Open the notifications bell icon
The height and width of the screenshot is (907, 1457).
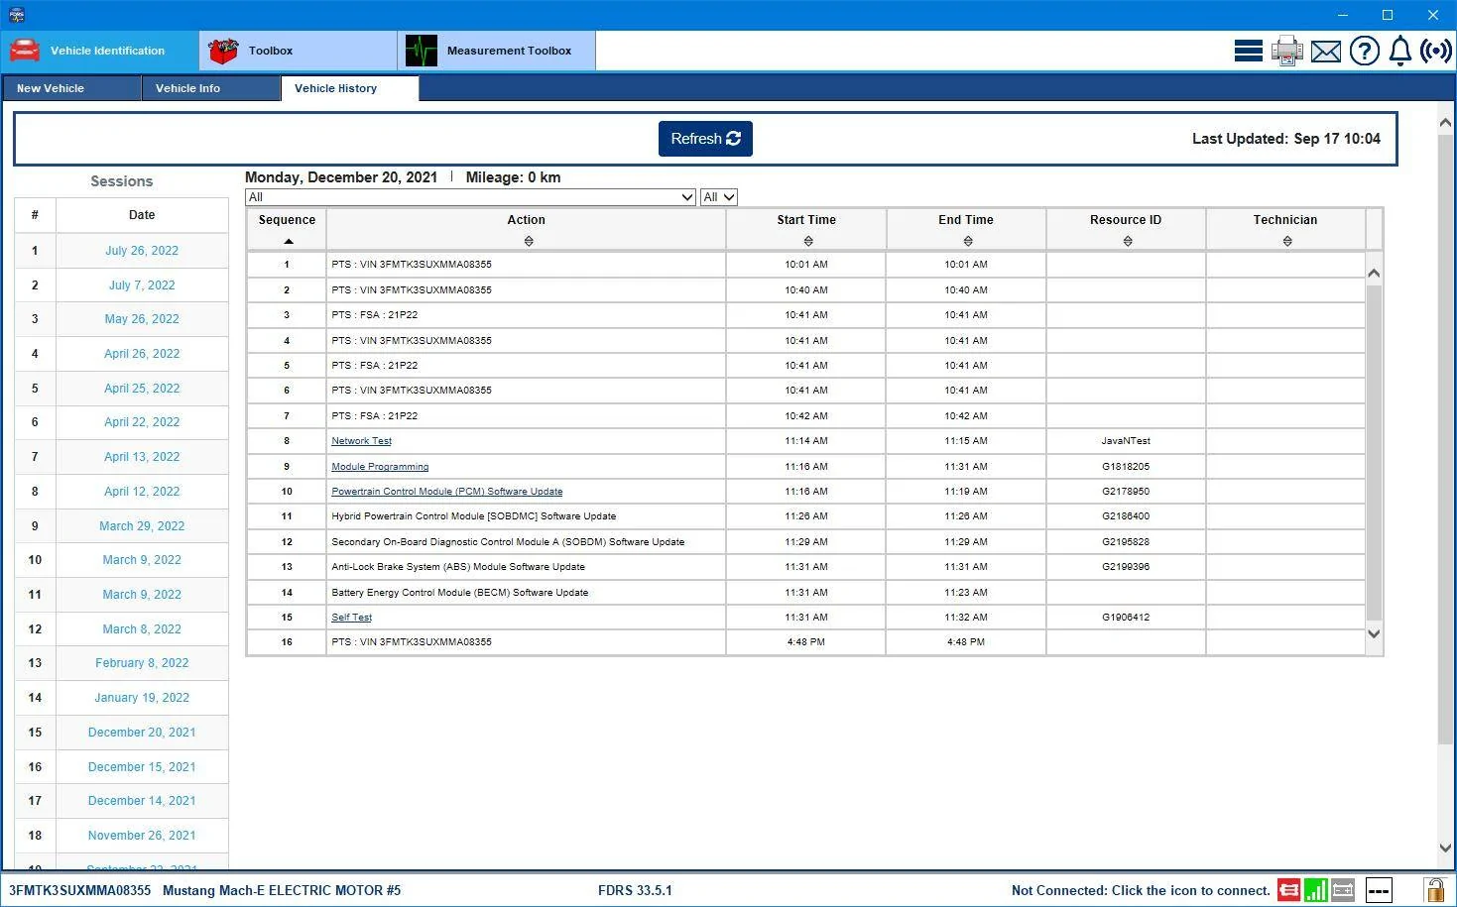tap(1399, 51)
